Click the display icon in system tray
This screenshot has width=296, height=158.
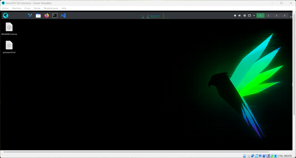(x=249, y=16)
